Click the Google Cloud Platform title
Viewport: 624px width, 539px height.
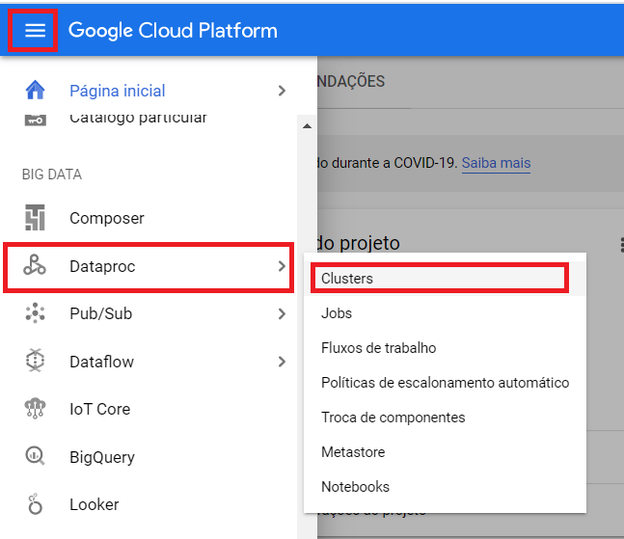[x=173, y=31]
